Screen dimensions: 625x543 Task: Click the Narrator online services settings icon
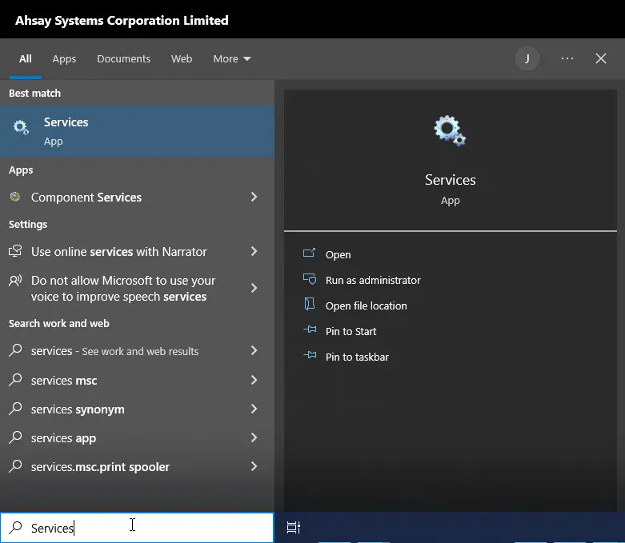point(15,251)
